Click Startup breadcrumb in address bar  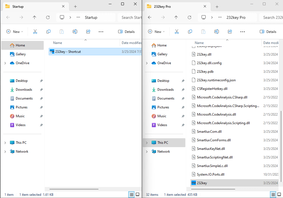click(x=91, y=17)
